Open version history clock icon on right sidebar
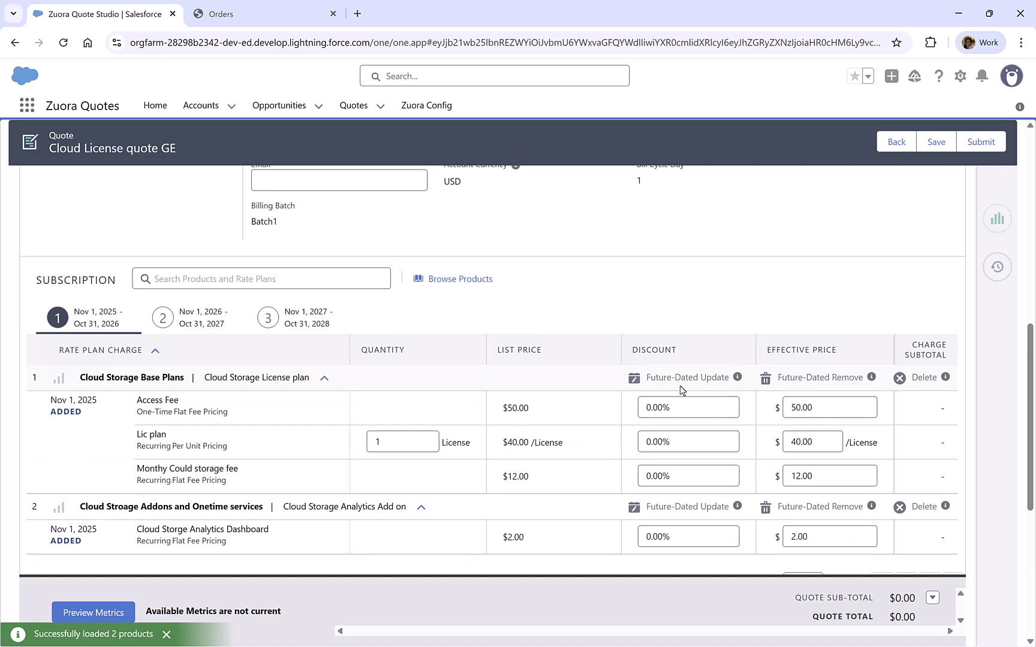 [x=997, y=267]
